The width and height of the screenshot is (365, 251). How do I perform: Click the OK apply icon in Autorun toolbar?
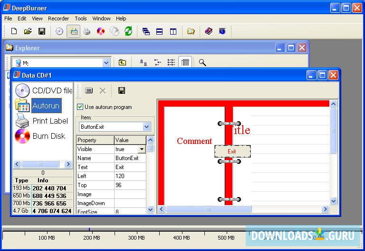(89, 90)
